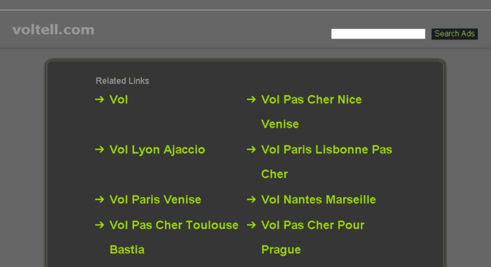Screen dimensions: 491x267
Task: Click the Related Links heading
Action: click(122, 81)
